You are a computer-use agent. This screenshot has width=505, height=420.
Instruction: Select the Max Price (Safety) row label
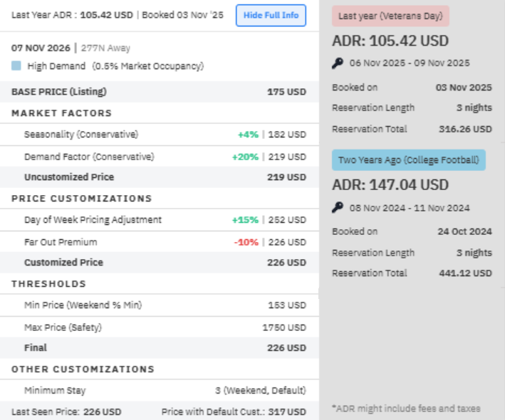tap(63, 327)
